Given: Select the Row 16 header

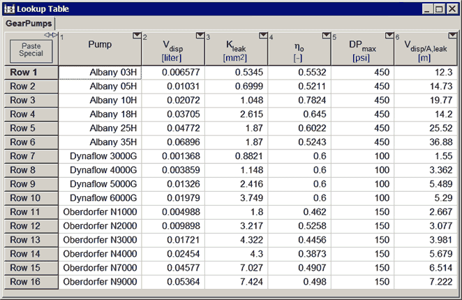Looking at the screenshot, I should [31, 282].
